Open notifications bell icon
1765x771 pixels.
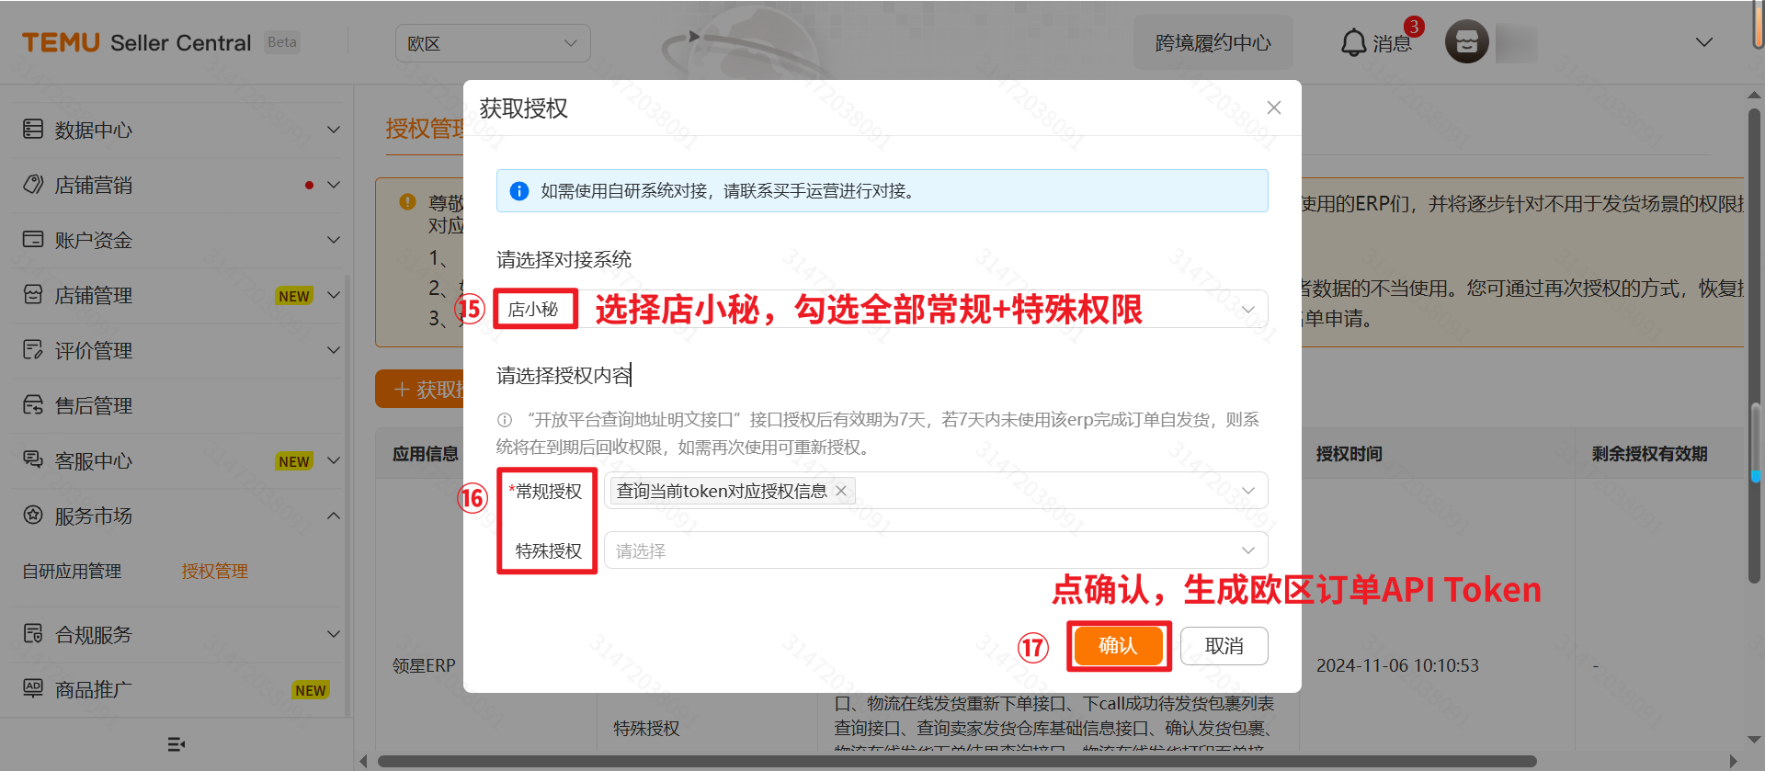click(1353, 43)
